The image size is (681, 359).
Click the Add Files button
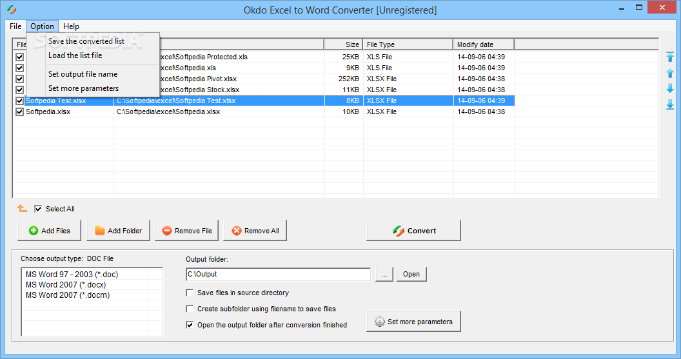(x=49, y=231)
